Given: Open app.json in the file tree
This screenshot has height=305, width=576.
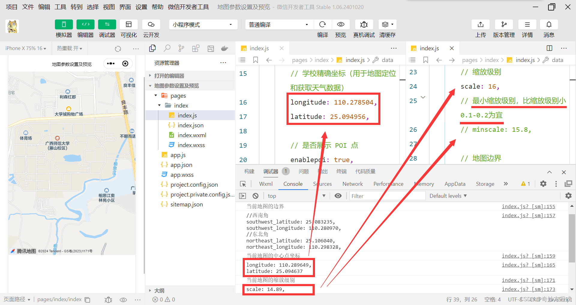Looking at the screenshot, I should 181,165.
